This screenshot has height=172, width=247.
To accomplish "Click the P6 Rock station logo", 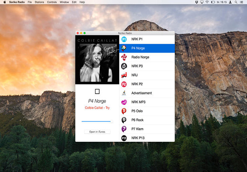I will click(124, 120).
